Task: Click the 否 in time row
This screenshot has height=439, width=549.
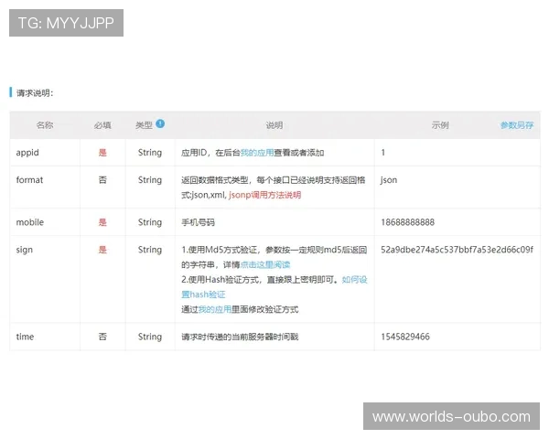Action: click(102, 337)
